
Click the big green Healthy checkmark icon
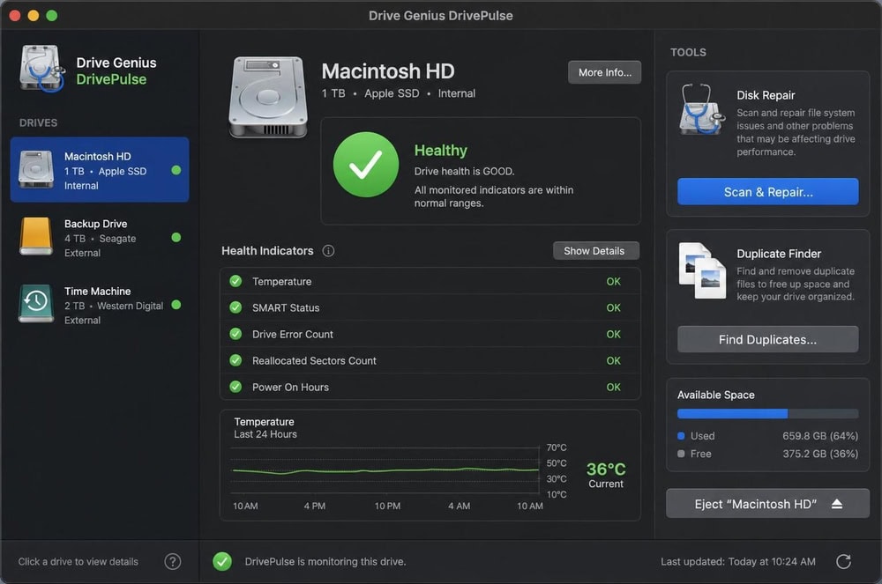tap(366, 165)
